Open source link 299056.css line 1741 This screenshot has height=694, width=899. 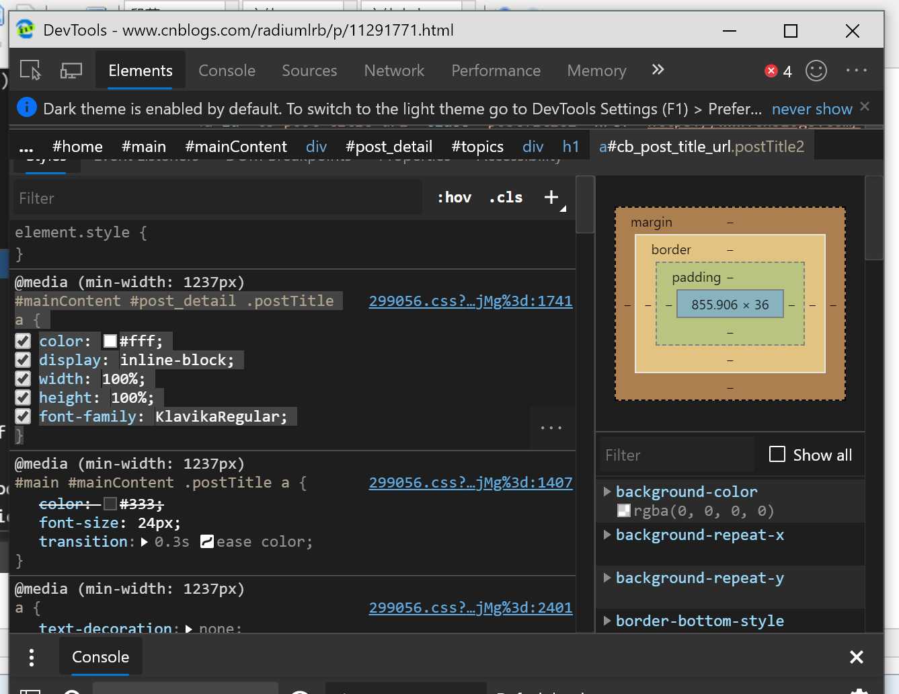click(x=471, y=301)
